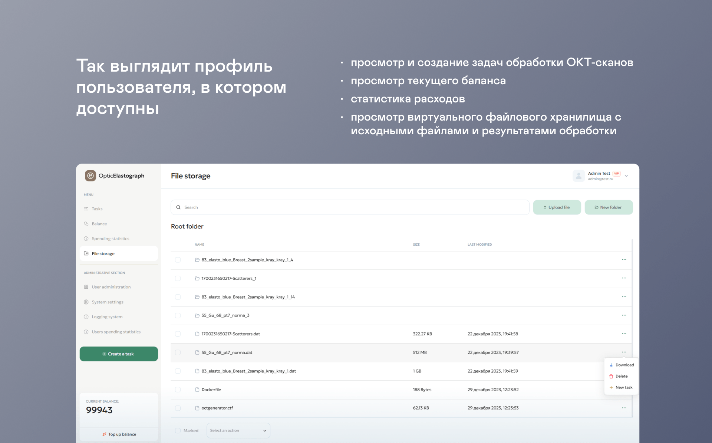This screenshot has width=712, height=443.
Task: Check the box for the Dockerfile row
Action: tap(178, 390)
